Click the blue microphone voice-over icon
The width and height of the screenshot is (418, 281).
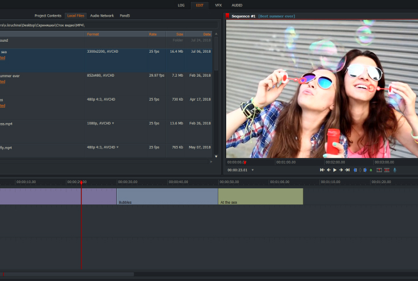(x=395, y=170)
